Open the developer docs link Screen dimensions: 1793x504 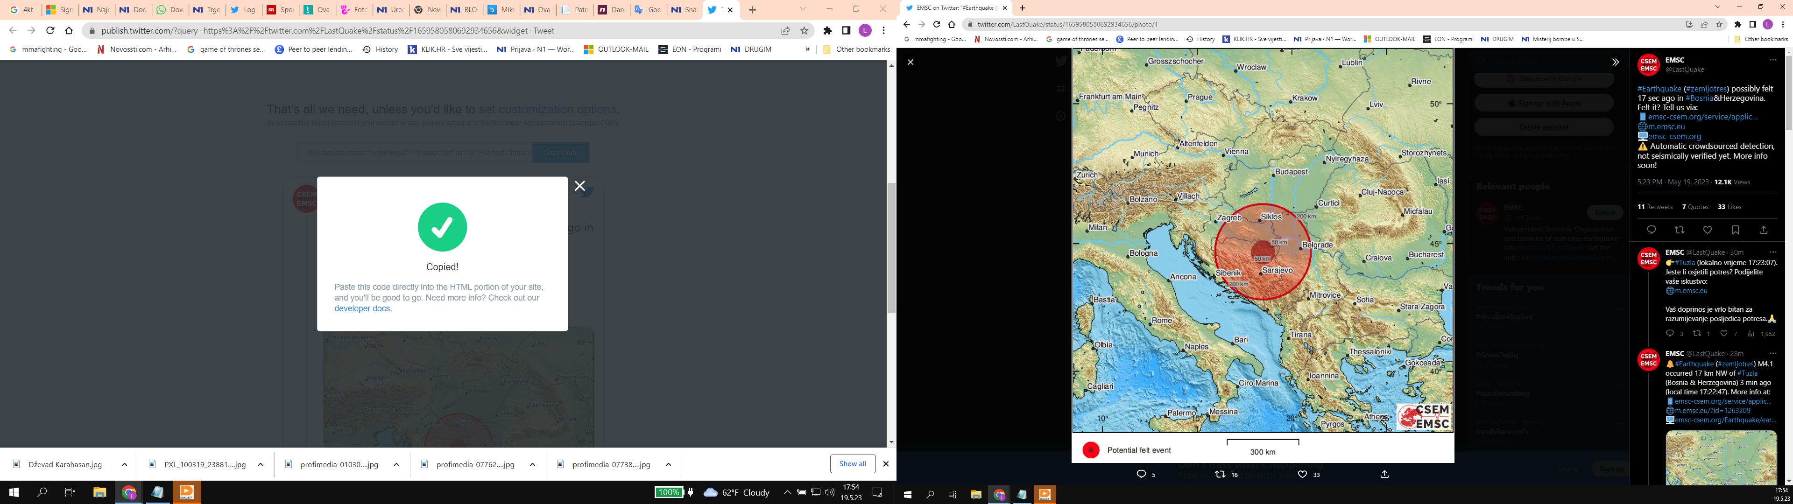click(x=362, y=308)
